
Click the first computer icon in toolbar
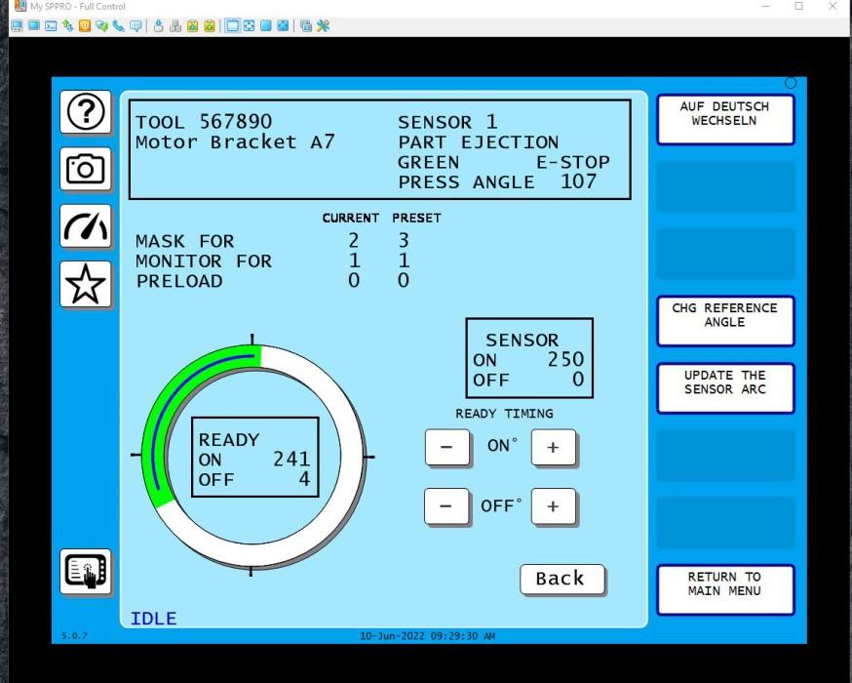17,25
